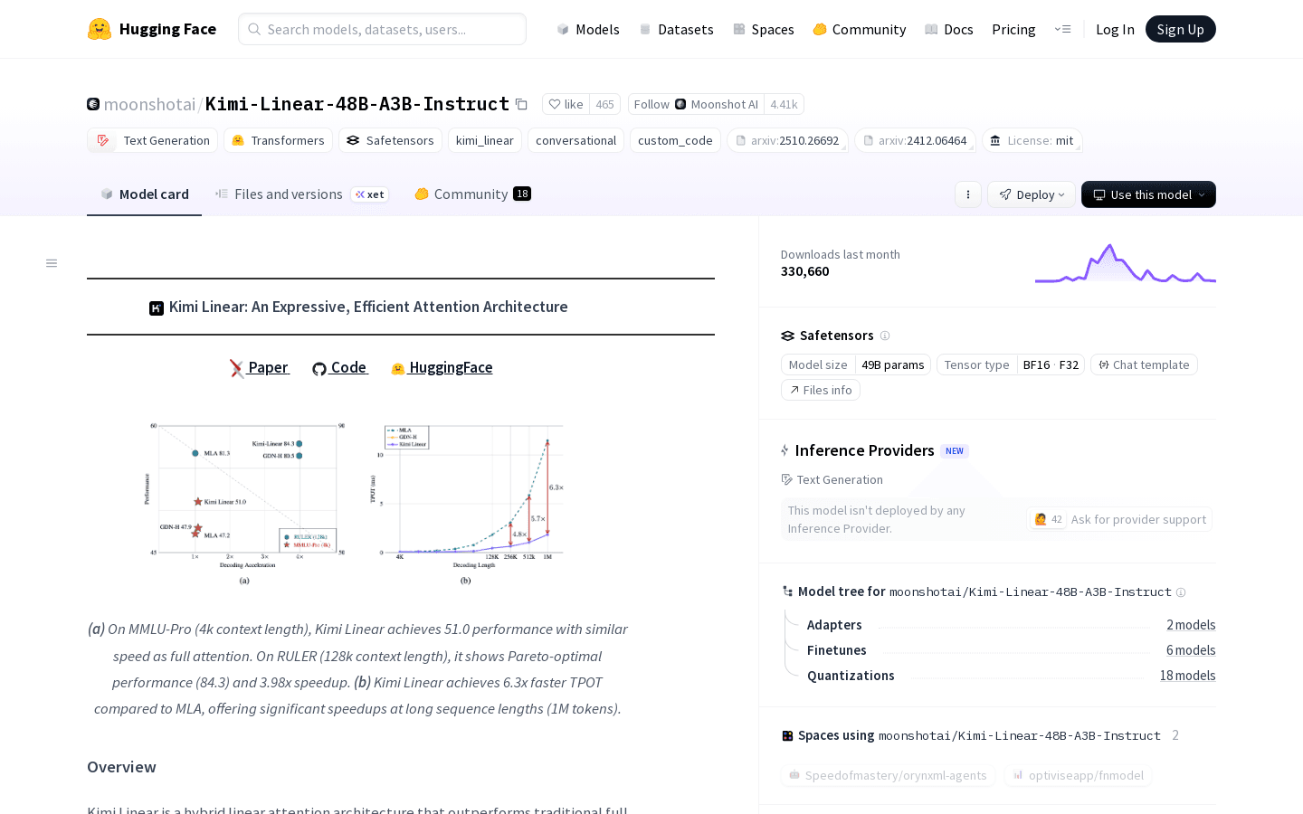Click the Model tree info icon

pyautogui.click(x=1181, y=592)
